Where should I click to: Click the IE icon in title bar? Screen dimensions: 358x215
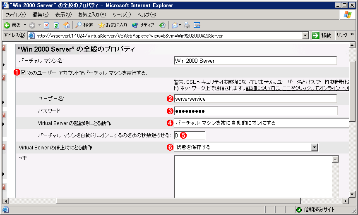(5, 5)
